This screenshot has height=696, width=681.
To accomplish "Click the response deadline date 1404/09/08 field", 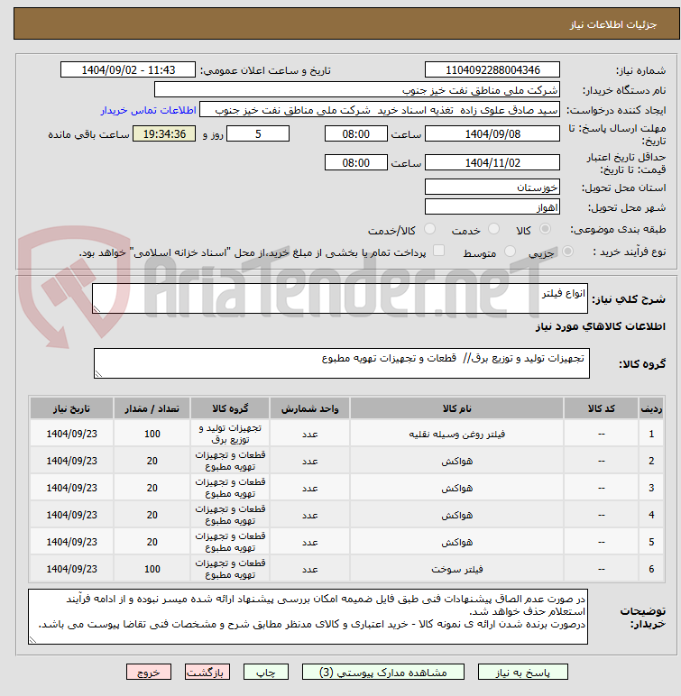I will (x=492, y=133).
